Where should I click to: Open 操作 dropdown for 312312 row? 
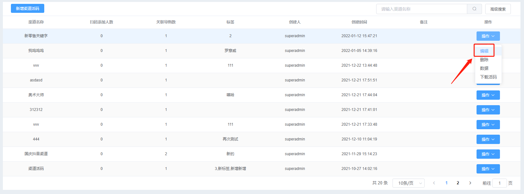pos(488,110)
